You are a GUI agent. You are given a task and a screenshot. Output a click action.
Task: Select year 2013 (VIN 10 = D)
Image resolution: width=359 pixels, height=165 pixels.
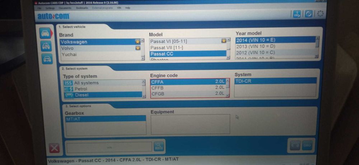coord(275,46)
